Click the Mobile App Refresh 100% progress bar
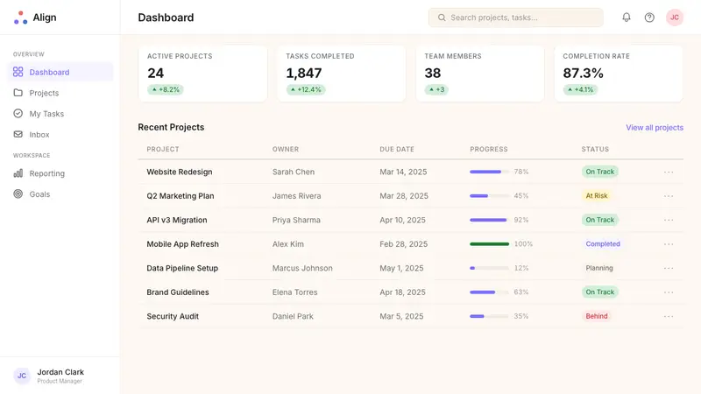 point(489,244)
